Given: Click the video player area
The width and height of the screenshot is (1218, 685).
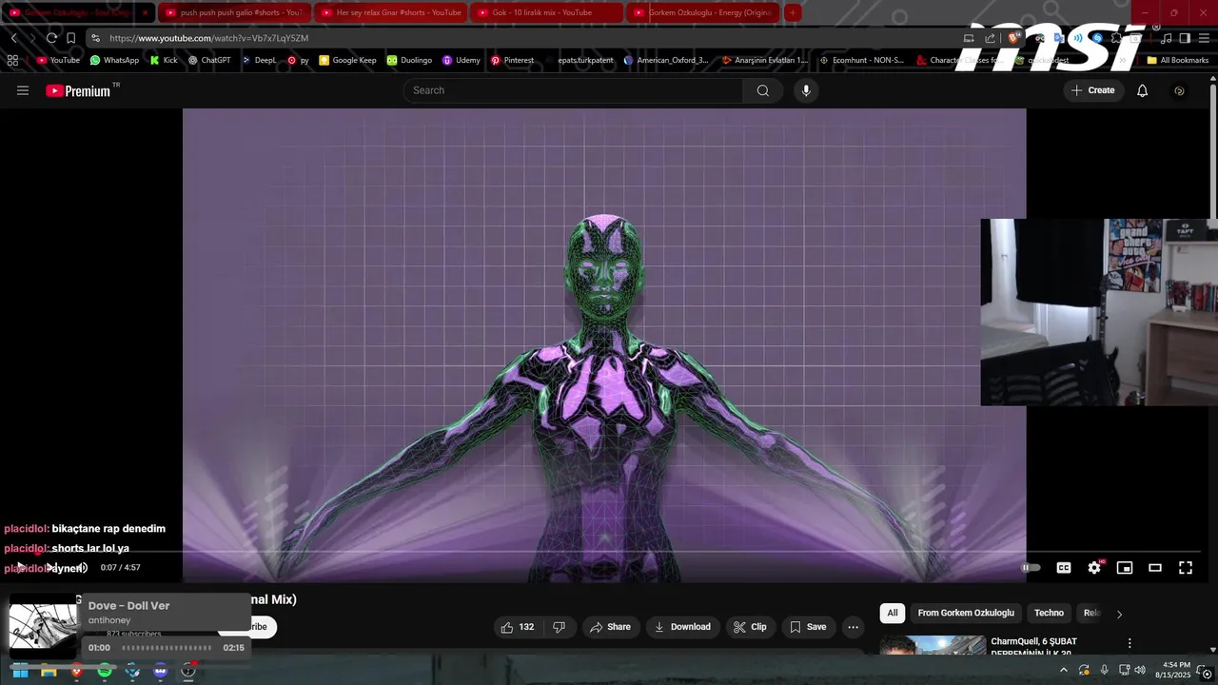Looking at the screenshot, I should click(x=604, y=328).
